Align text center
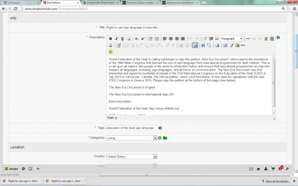 pyautogui.click(x=171, y=39)
